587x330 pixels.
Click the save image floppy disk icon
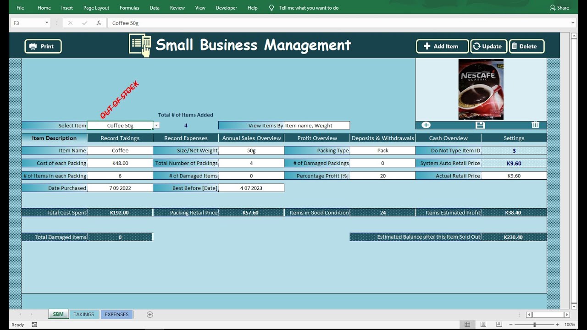pyautogui.click(x=480, y=125)
